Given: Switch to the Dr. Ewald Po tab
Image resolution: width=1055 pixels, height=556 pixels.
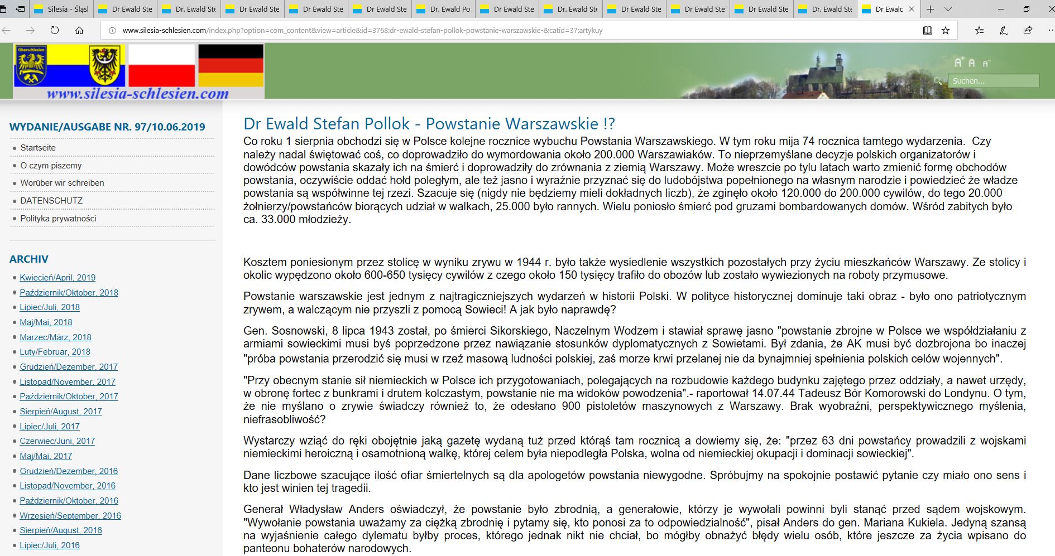Looking at the screenshot, I should click(444, 9).
